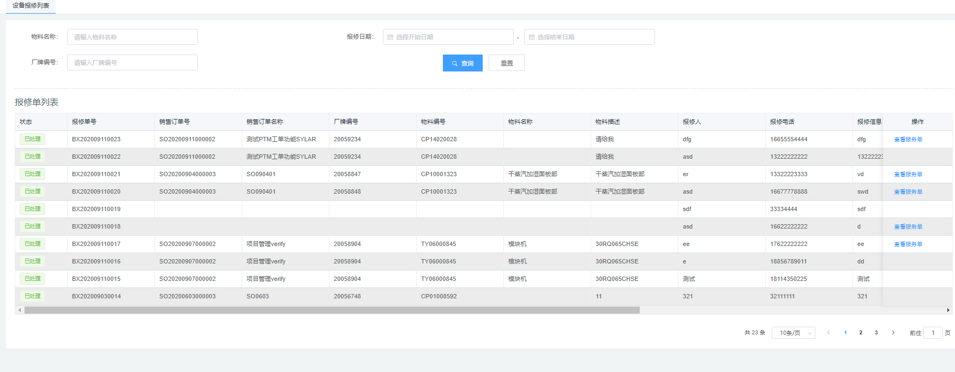955x372 pixels.
Task: Click the 物料名称 input field
Action: pyautogui.click(x=133, y=37)
